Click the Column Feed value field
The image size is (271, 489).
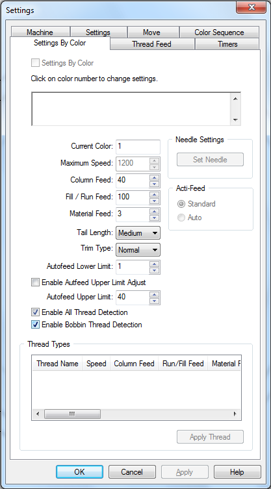[133, 181]
